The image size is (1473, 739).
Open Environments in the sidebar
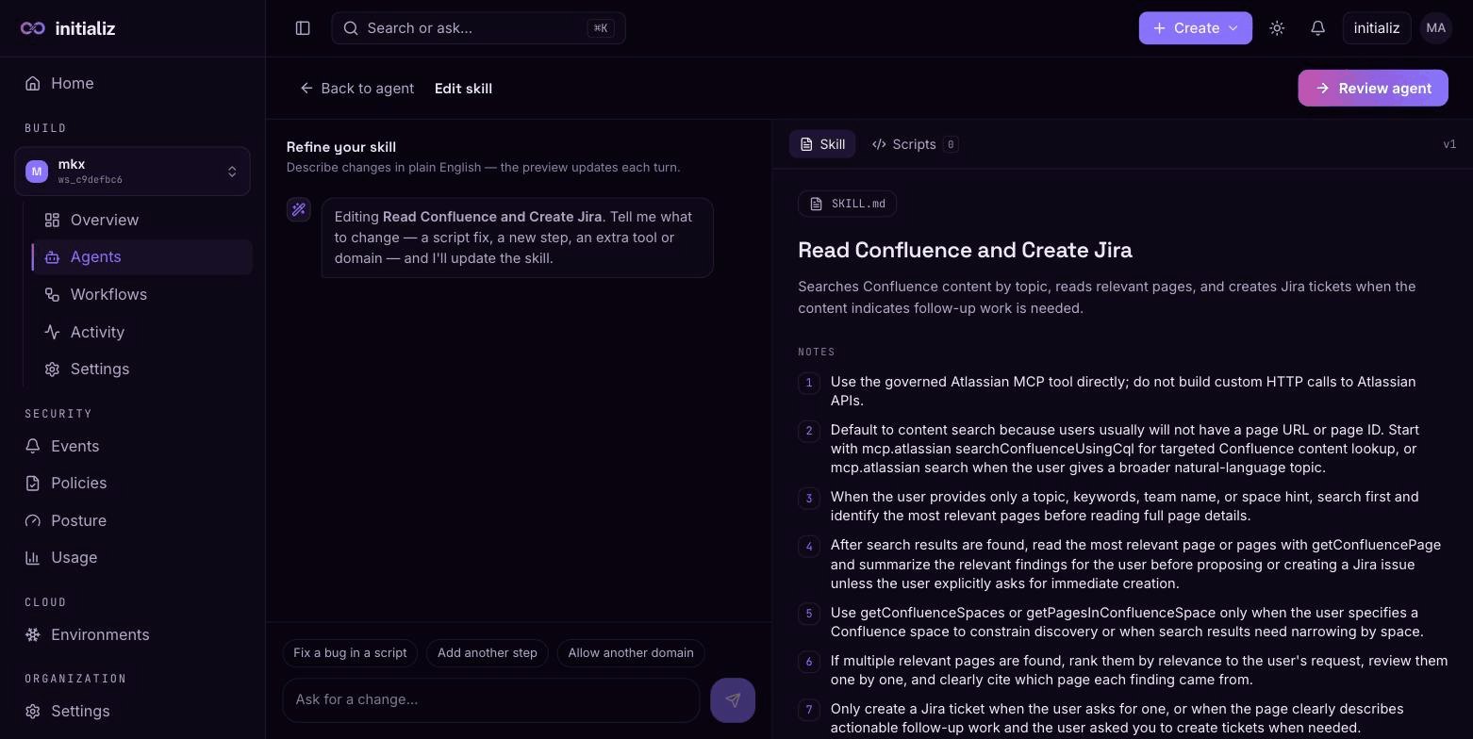click(132, 634)
